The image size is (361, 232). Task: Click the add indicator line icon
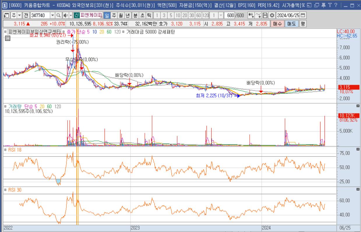point(258,15)
